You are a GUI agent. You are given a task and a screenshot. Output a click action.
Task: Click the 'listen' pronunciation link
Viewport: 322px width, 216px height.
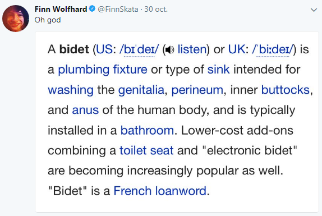tap(192, 49)
